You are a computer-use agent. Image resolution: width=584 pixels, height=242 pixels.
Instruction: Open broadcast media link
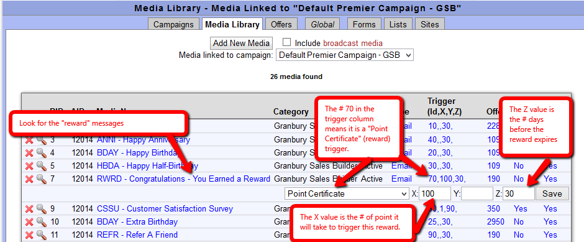tap(353, 43)
